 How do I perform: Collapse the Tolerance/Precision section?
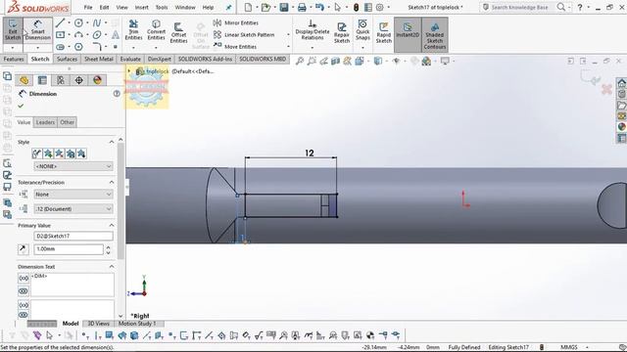pos(111,182)
